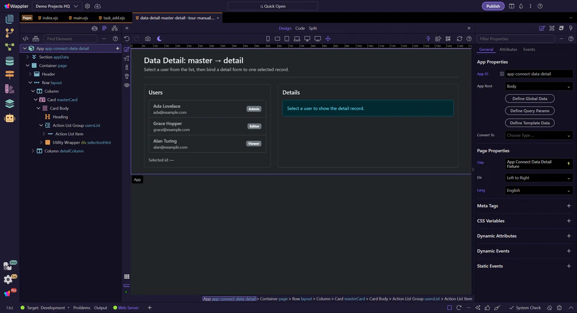Switch to Split view

tap(313, 28)
